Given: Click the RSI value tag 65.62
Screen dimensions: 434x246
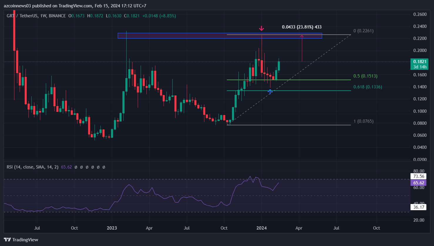Looking at the screenshot, I should (418, 183).
